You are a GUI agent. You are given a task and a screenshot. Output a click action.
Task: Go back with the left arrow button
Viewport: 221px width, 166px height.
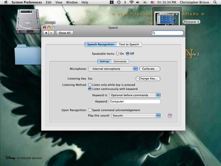(x=46, y=33)
